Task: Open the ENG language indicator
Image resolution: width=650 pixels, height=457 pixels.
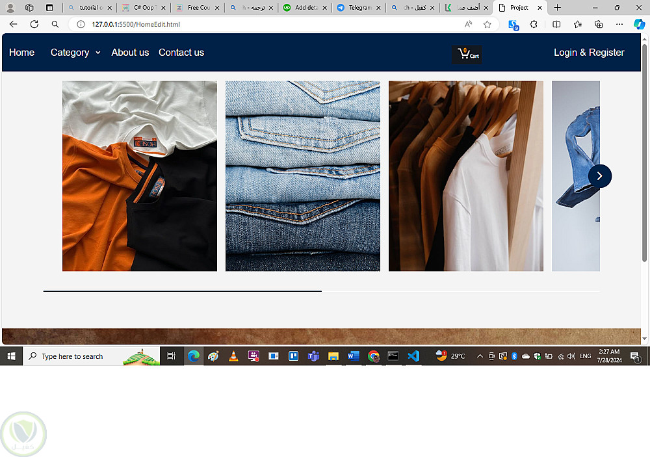Action: tap(586, 356)
